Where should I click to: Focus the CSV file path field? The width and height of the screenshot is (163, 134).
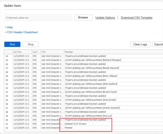[38, 18]
